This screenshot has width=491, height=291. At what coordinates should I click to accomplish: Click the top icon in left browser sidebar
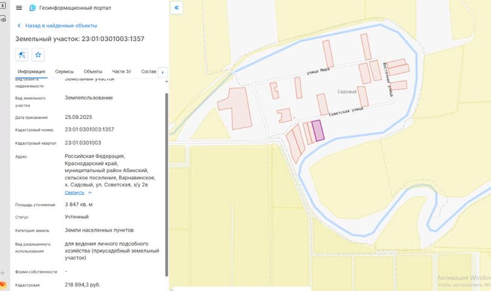point(3,6)
